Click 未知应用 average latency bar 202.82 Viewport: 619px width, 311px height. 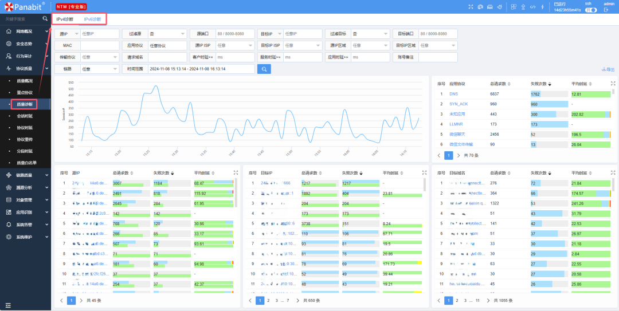click(591, 114)
